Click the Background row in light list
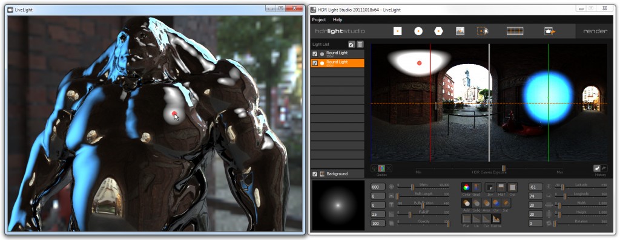620x240 pixels. tap(337, 174)
